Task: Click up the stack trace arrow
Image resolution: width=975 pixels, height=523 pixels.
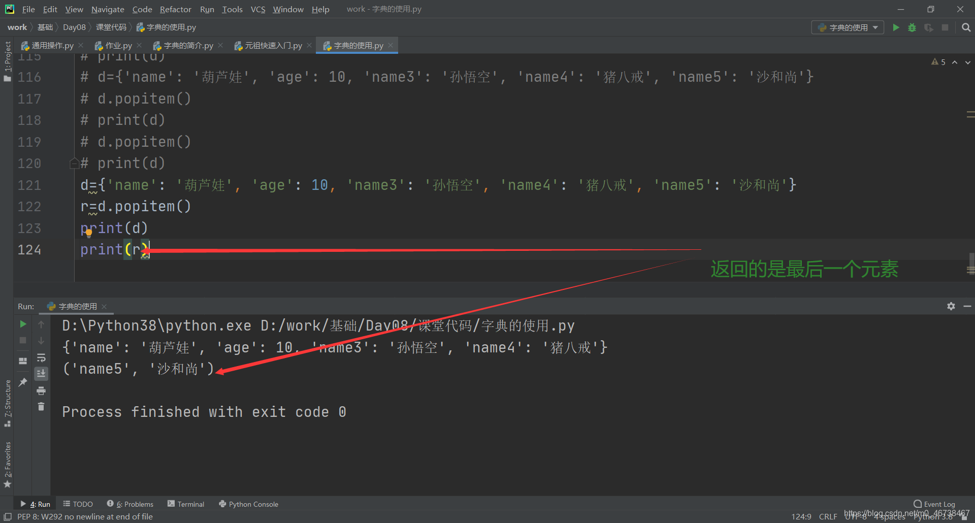Action: (41, 324)
